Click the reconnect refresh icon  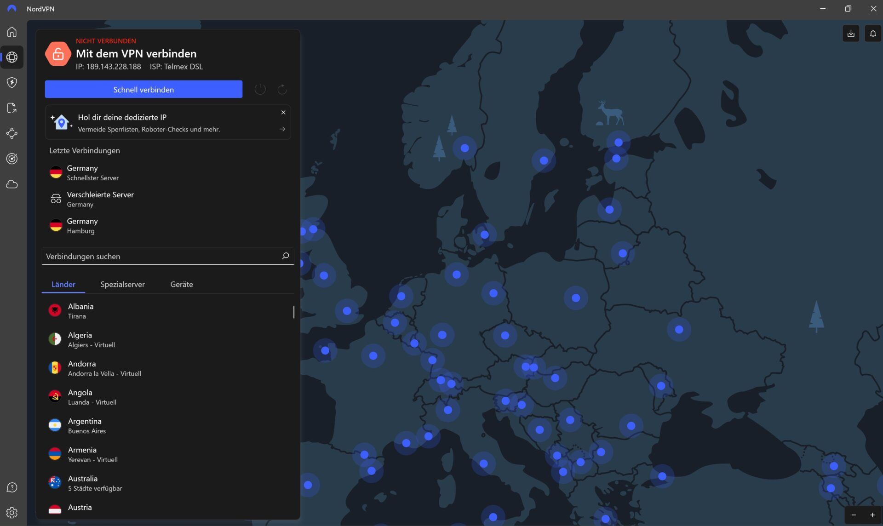click(282, 89)
